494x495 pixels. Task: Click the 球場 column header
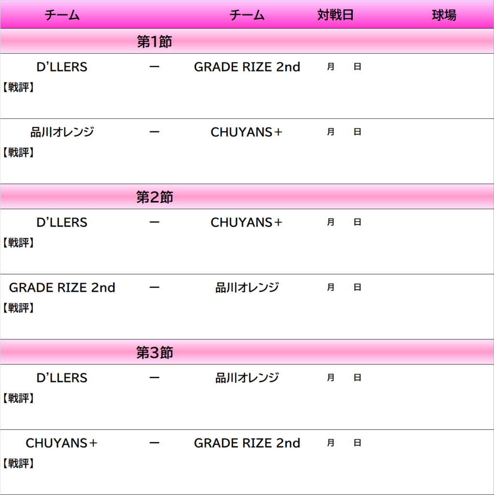pyautogui.click(x=444, y=15)
